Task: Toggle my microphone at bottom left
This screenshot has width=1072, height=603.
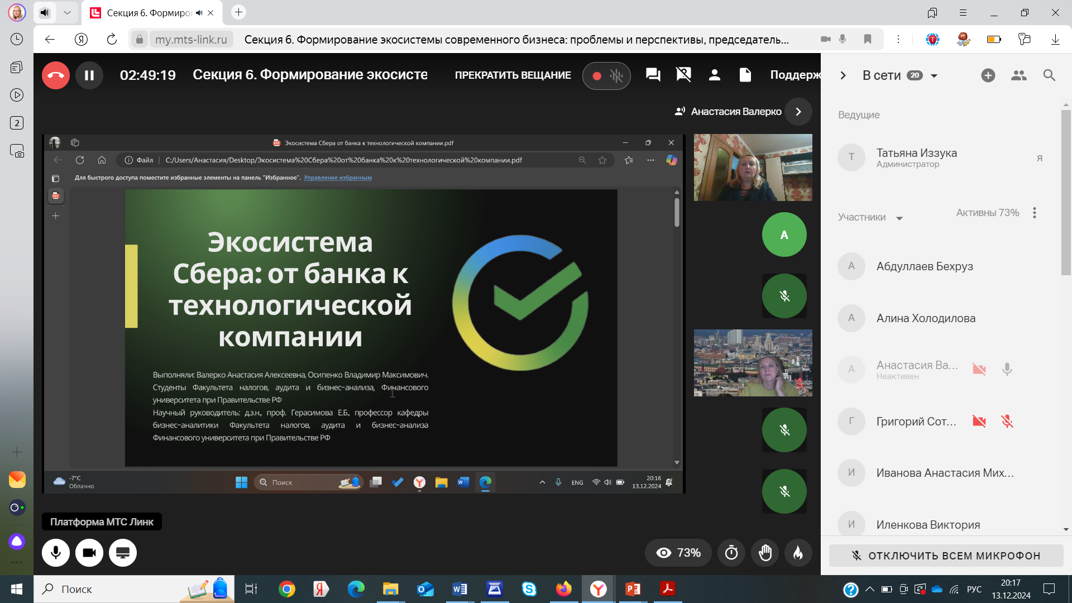Action: pyautogui.click(x=56, y=553)
